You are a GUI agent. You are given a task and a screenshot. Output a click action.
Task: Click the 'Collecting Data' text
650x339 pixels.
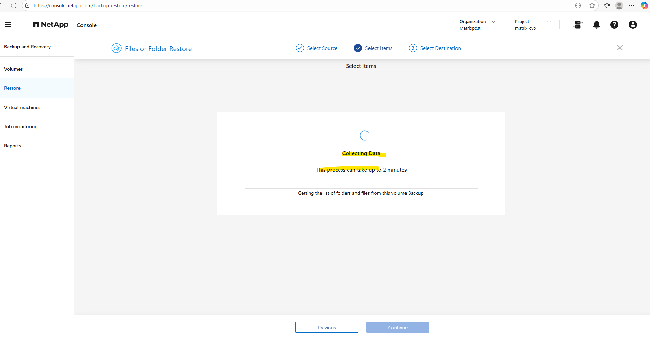click(x=361, y=153)
